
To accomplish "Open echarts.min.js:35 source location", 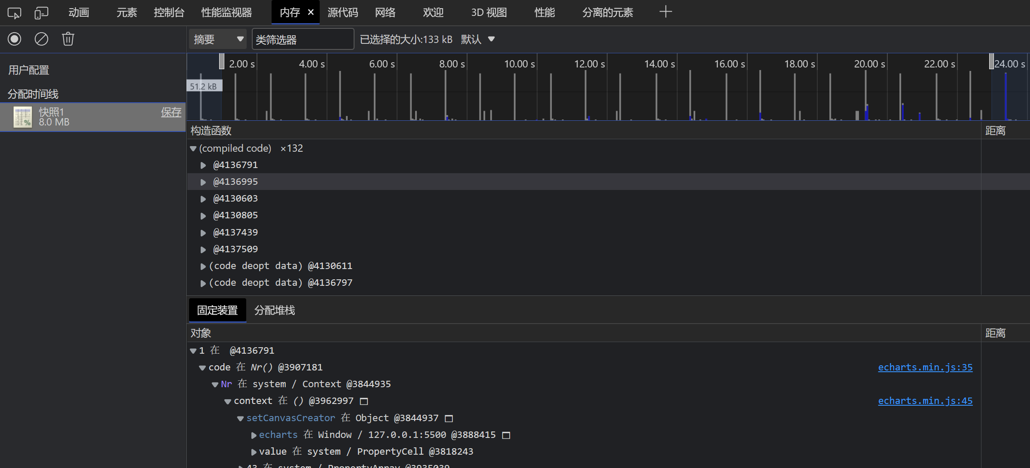I will pos(925,367).
